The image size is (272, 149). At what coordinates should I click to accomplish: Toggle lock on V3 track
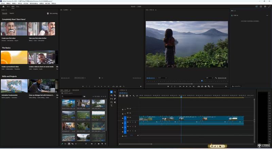tap(122, 109)
